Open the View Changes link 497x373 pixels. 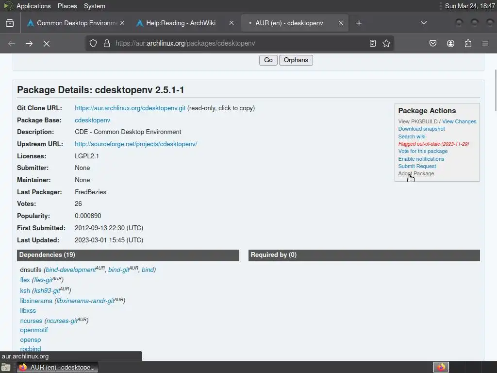[459, 121]
